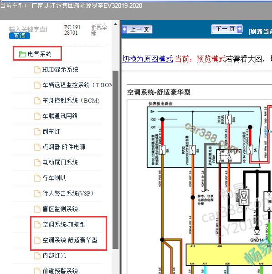Click page icon beside 行车喇叭
272x274 pixels.
tap(37, 178)
